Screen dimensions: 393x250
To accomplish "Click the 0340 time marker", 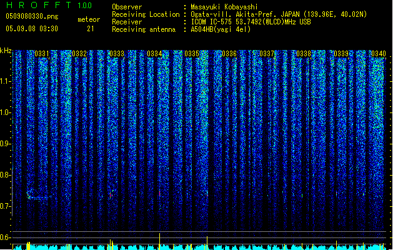I will [x=379, y=54].
